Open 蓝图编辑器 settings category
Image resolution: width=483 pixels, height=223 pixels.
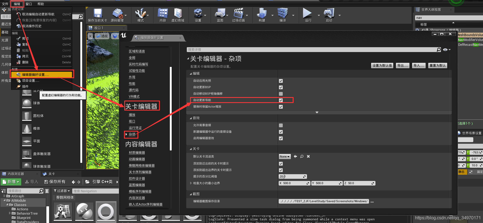point(137,185)
